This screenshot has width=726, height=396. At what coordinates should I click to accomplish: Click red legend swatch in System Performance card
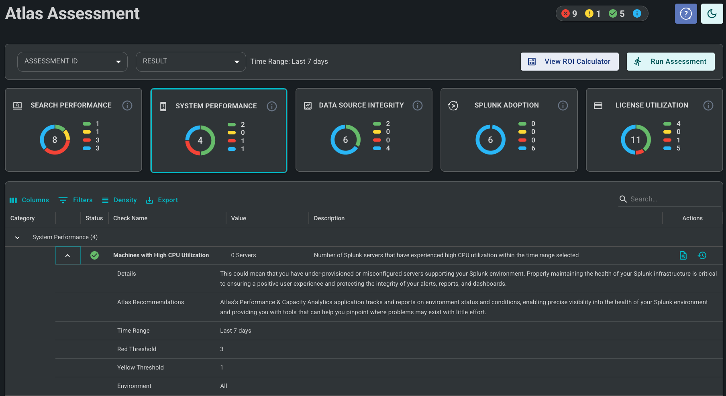coord(232,141)
